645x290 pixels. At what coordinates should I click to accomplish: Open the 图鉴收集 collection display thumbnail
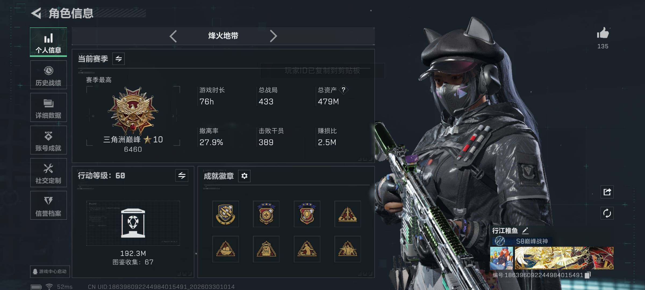pos(133,223)
